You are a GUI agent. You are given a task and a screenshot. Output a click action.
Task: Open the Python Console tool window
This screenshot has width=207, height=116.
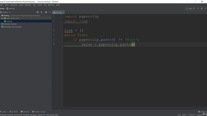39,112
